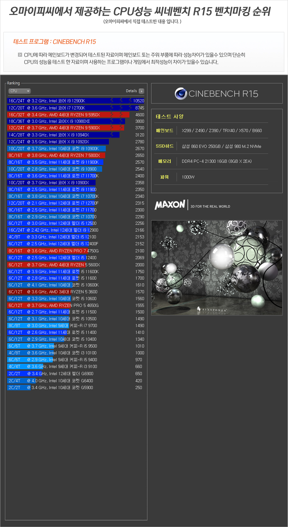Click the 4600 benchmark score
288x527 pixels.
click(140, 115)
